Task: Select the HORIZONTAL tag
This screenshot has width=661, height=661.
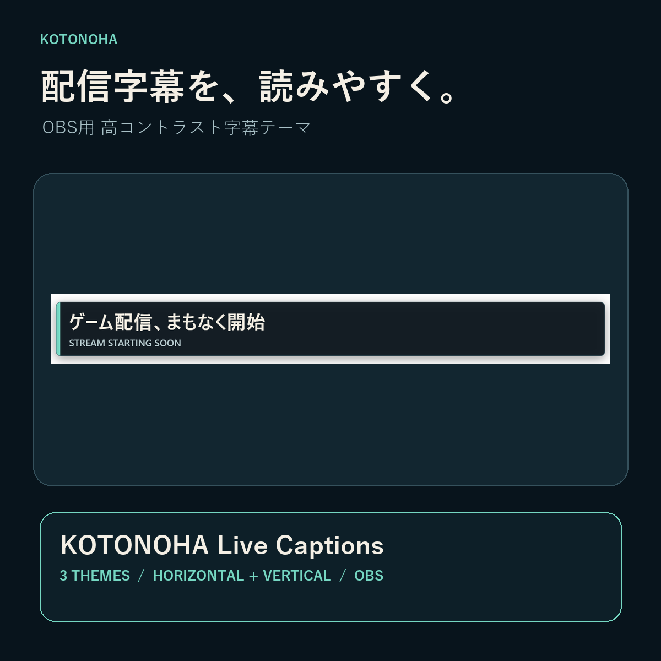Action: coord(198,576)
